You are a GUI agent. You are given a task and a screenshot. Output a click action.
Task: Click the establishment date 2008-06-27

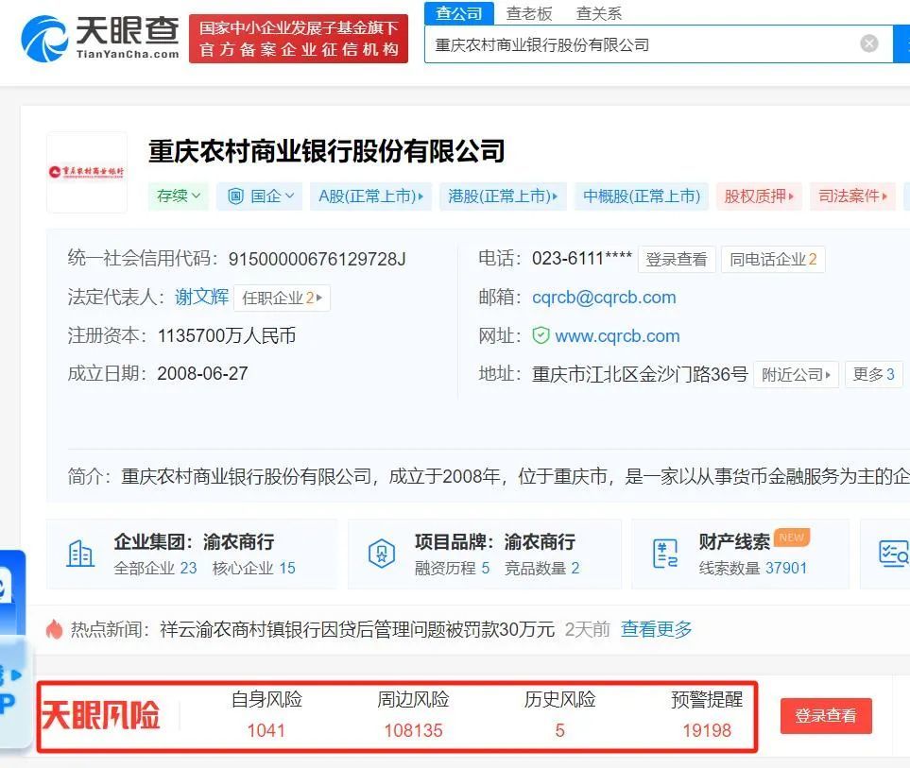[202, 373]
